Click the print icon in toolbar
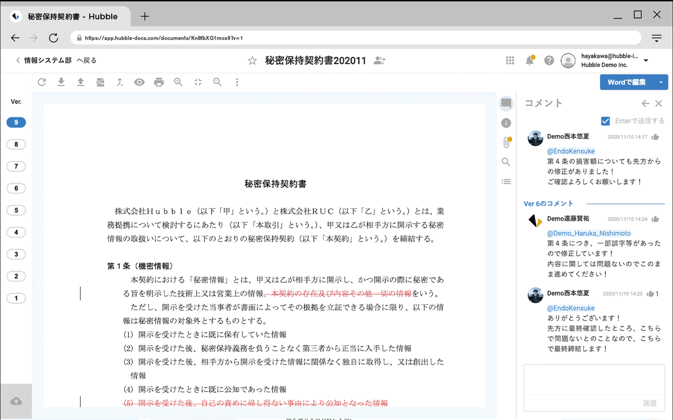The width and height of the screenshot is (673, 420). click(x=159, y=82)
